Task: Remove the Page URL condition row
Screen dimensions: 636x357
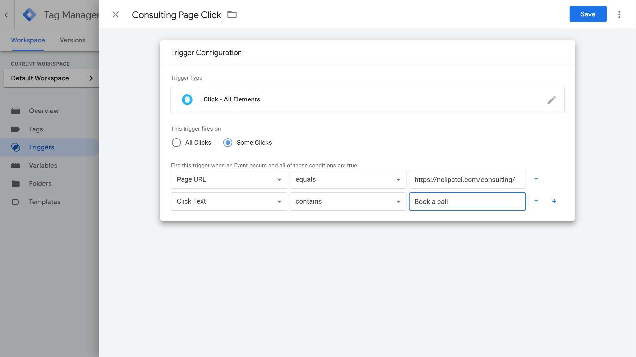Action: (536, 179)
